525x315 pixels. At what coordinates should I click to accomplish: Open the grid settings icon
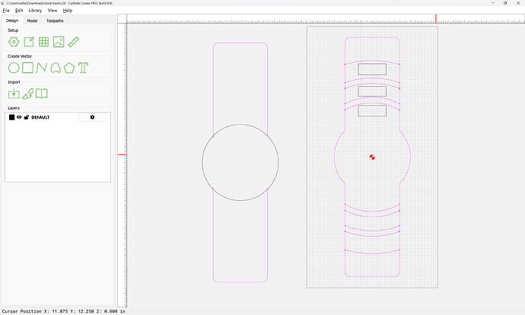[43, 42]
